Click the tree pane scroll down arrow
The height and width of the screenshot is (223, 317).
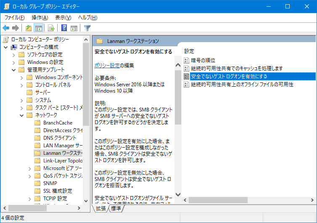86,201
